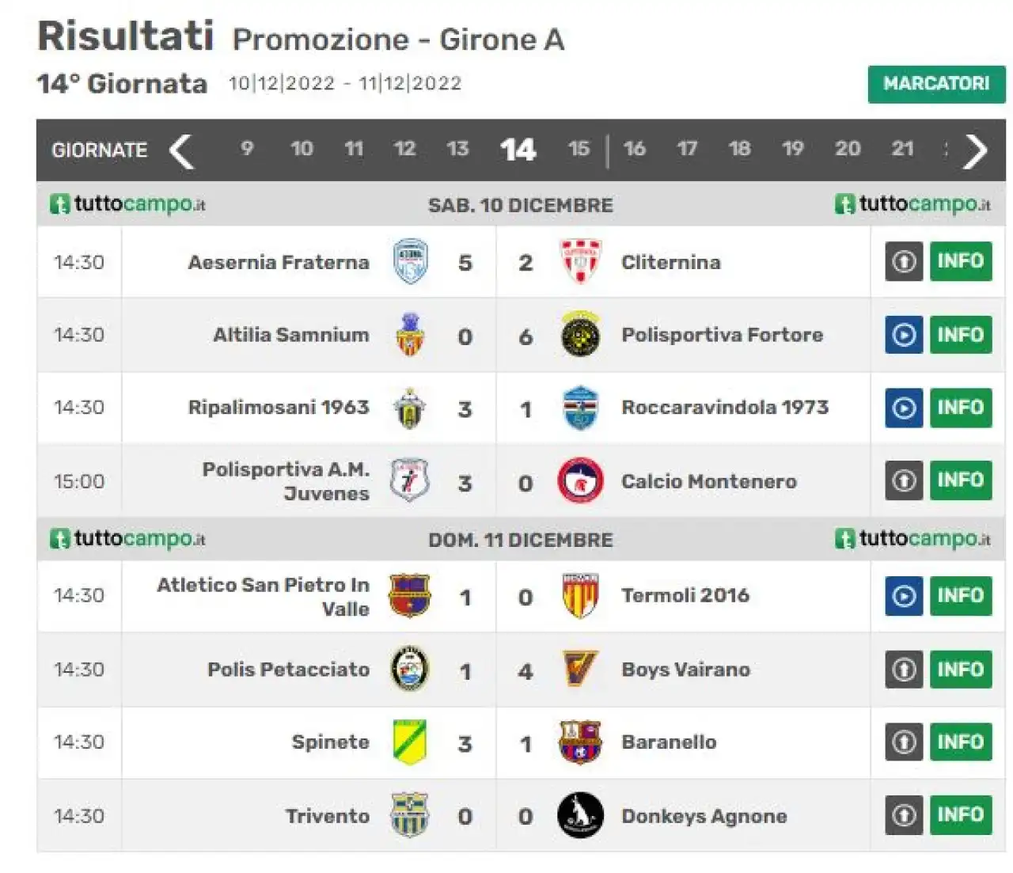Open INFO for Trivento vs Donkeys Agnone
The height and width of the screenshot is (873, 1013).
961,815
